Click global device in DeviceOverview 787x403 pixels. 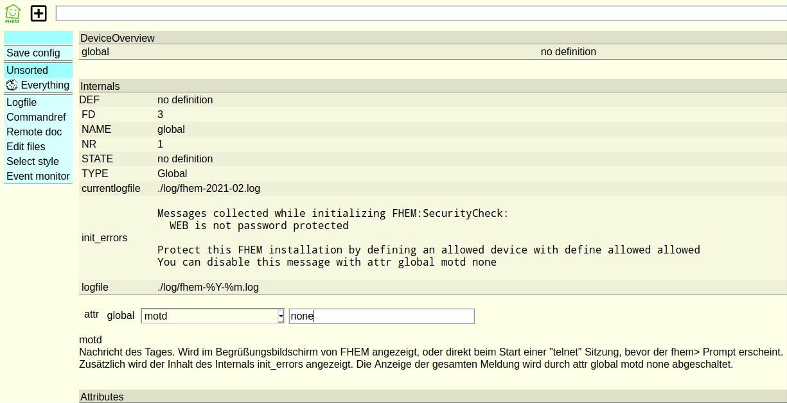tap(96, 52)
